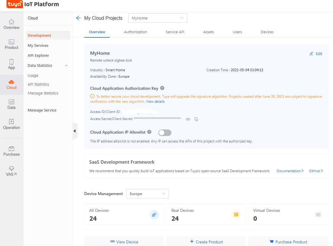Open the Overview section in the sidebar
The width and height of the screenshot is (333, 246).
pos(11,24)
